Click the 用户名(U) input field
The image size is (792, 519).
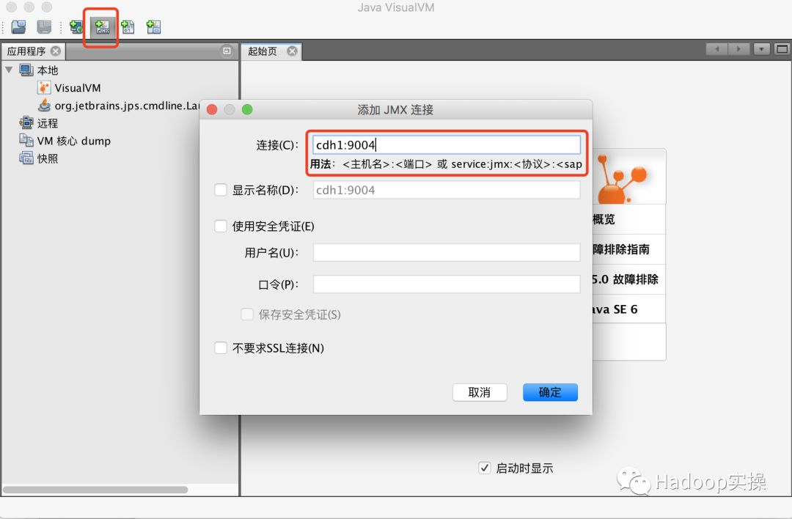(447, 252)
